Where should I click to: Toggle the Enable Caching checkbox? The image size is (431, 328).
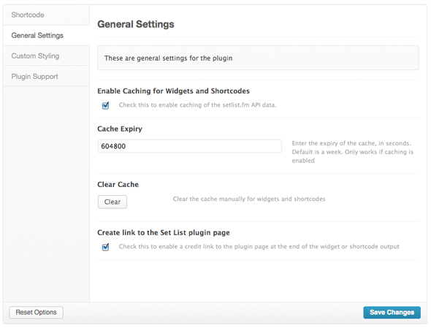[105, 105]
